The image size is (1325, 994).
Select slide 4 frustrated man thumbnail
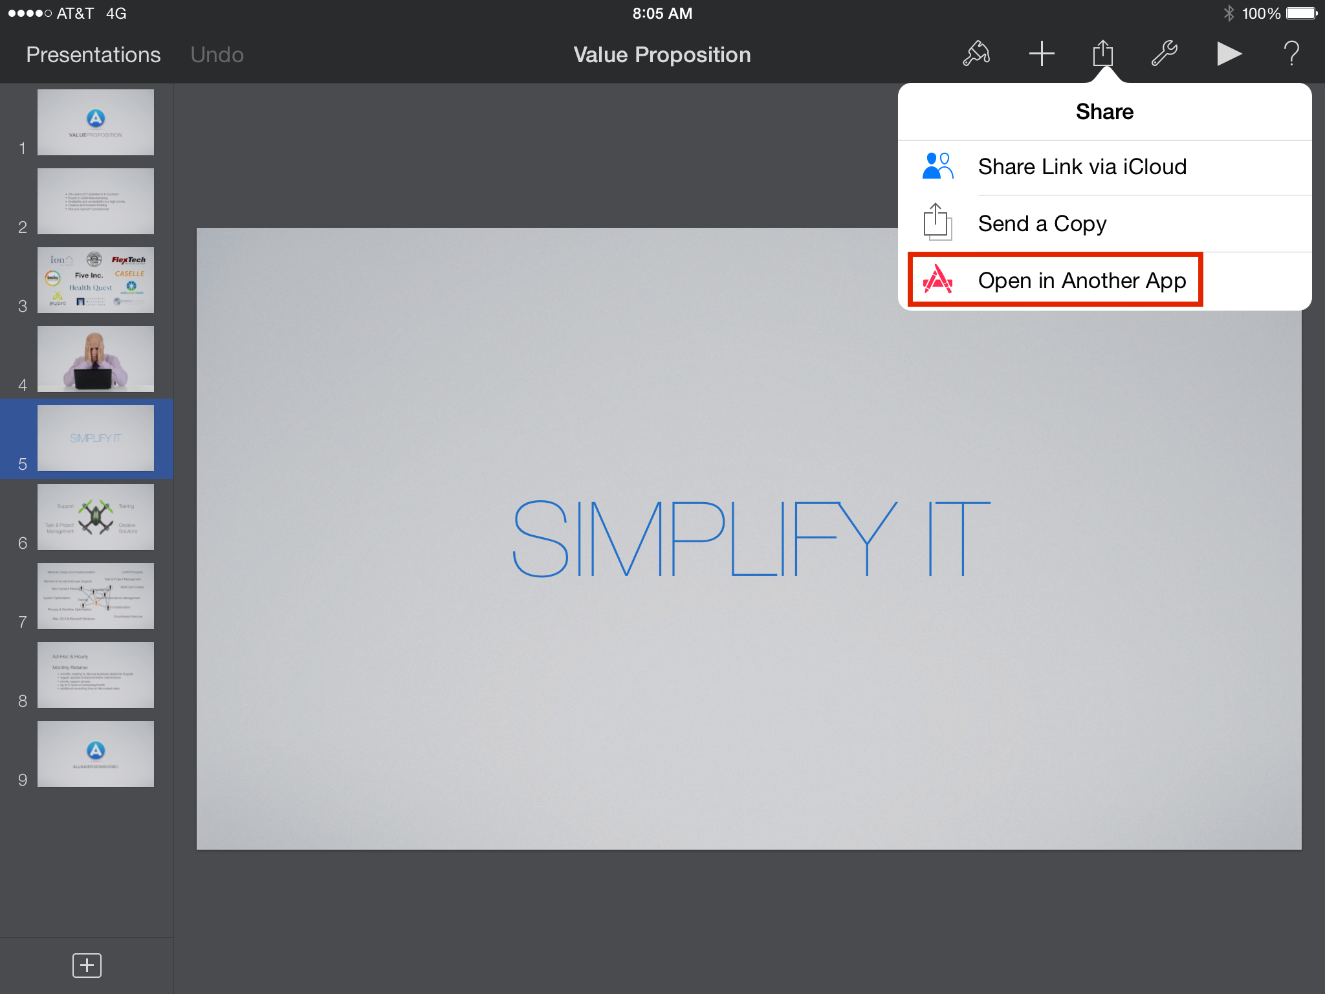coord(96,359)
